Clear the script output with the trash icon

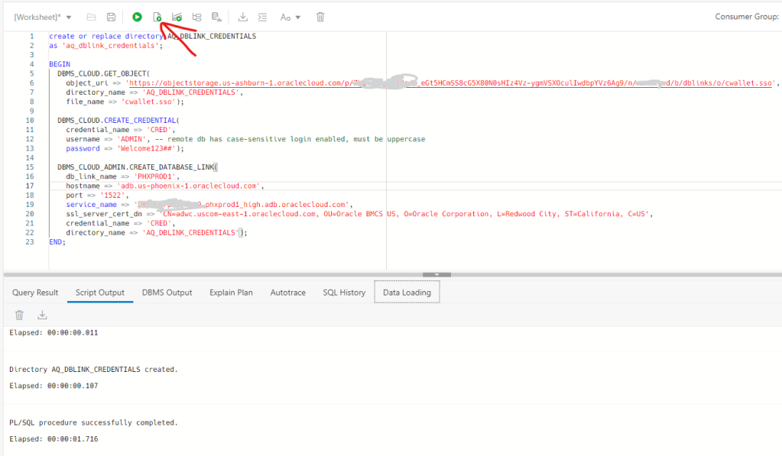click(x=20, y=315)
